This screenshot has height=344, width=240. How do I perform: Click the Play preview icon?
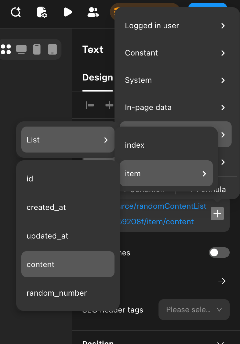(x=68, y=12)
